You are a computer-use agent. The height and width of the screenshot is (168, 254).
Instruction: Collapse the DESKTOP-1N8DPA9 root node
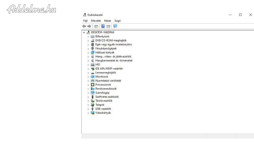tap(84, 32)
